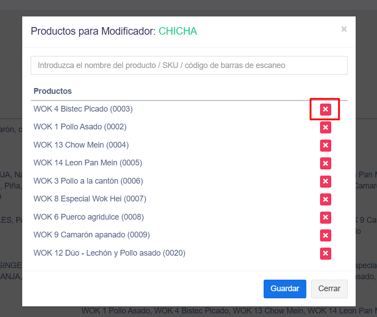The image size is (377, 317).
Task: Select the text WOK 8 Especial Wok Hei (0007)
Action: pyautogui.click(x=90, y=199)
